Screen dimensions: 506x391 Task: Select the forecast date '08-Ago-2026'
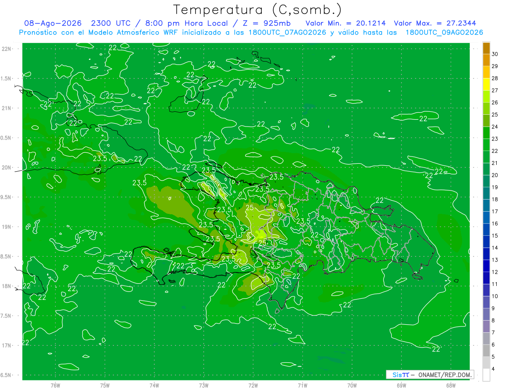[x=53, y=23]
